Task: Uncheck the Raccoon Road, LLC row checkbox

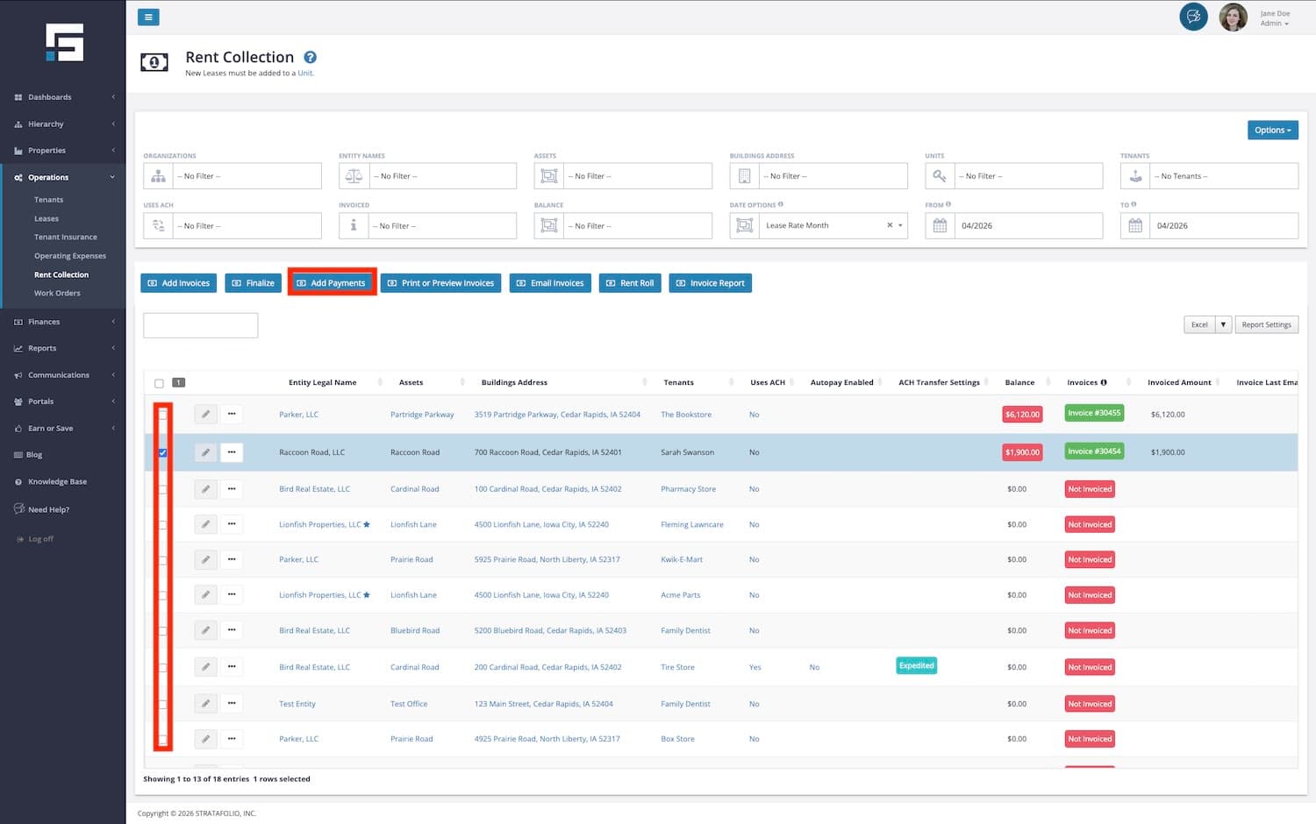Action: 162,452
